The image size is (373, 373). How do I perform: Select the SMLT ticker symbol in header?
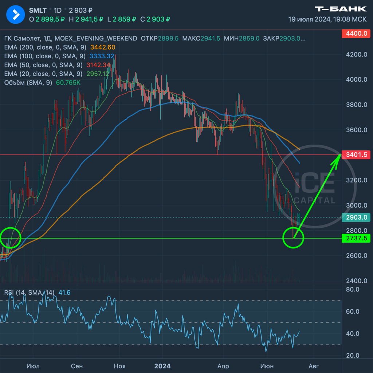[38, 11]
